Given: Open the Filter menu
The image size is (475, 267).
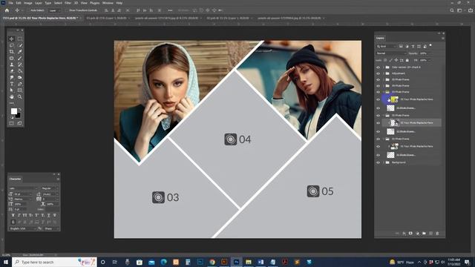Looking at the screenshot, I should click(68, 3).
